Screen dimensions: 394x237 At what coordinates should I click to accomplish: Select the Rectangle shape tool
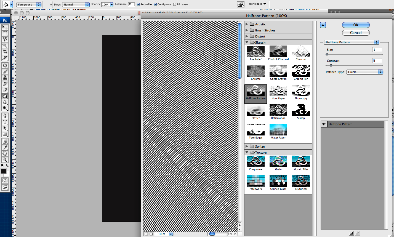point(5,134)
